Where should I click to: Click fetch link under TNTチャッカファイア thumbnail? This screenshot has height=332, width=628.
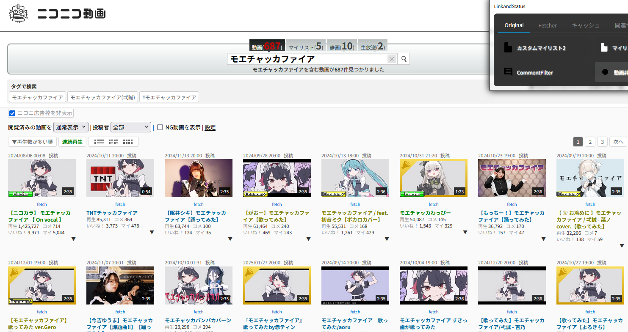click(120, 205)
